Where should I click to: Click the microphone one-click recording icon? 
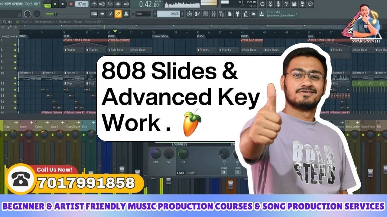click(278, 4)
